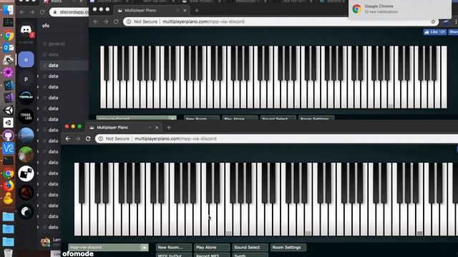Image resolution: width=458 pixels, height=257 pixels.
Task: Show site info icon in front piano window
Action: coord(101,138)
